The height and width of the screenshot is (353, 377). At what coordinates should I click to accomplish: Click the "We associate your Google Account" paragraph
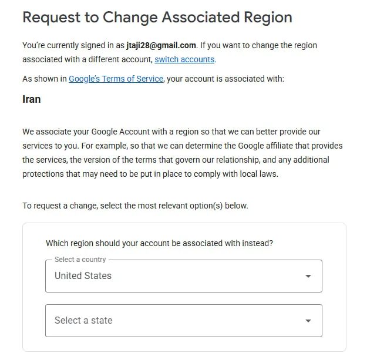pos(182,153)
